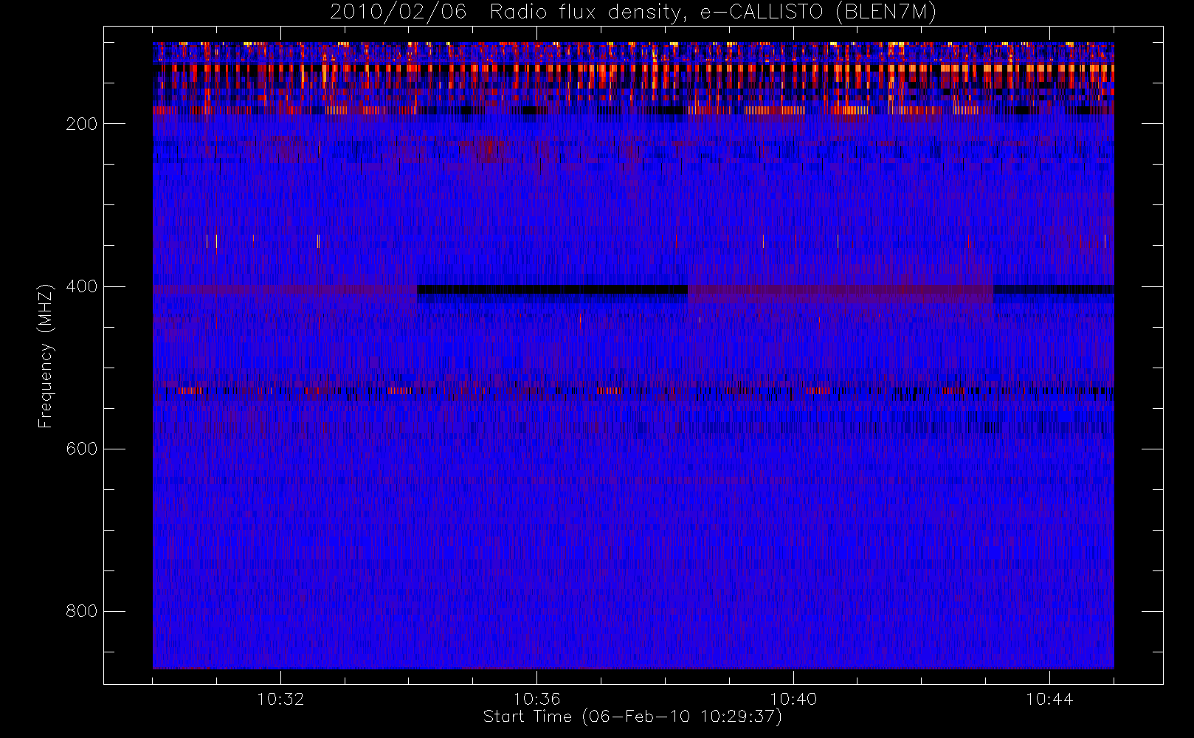Click the 'Start Time (06-Feb-10 10:29:37)' label

632,717
